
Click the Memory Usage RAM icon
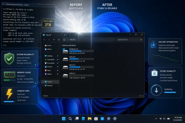(9, 75)
